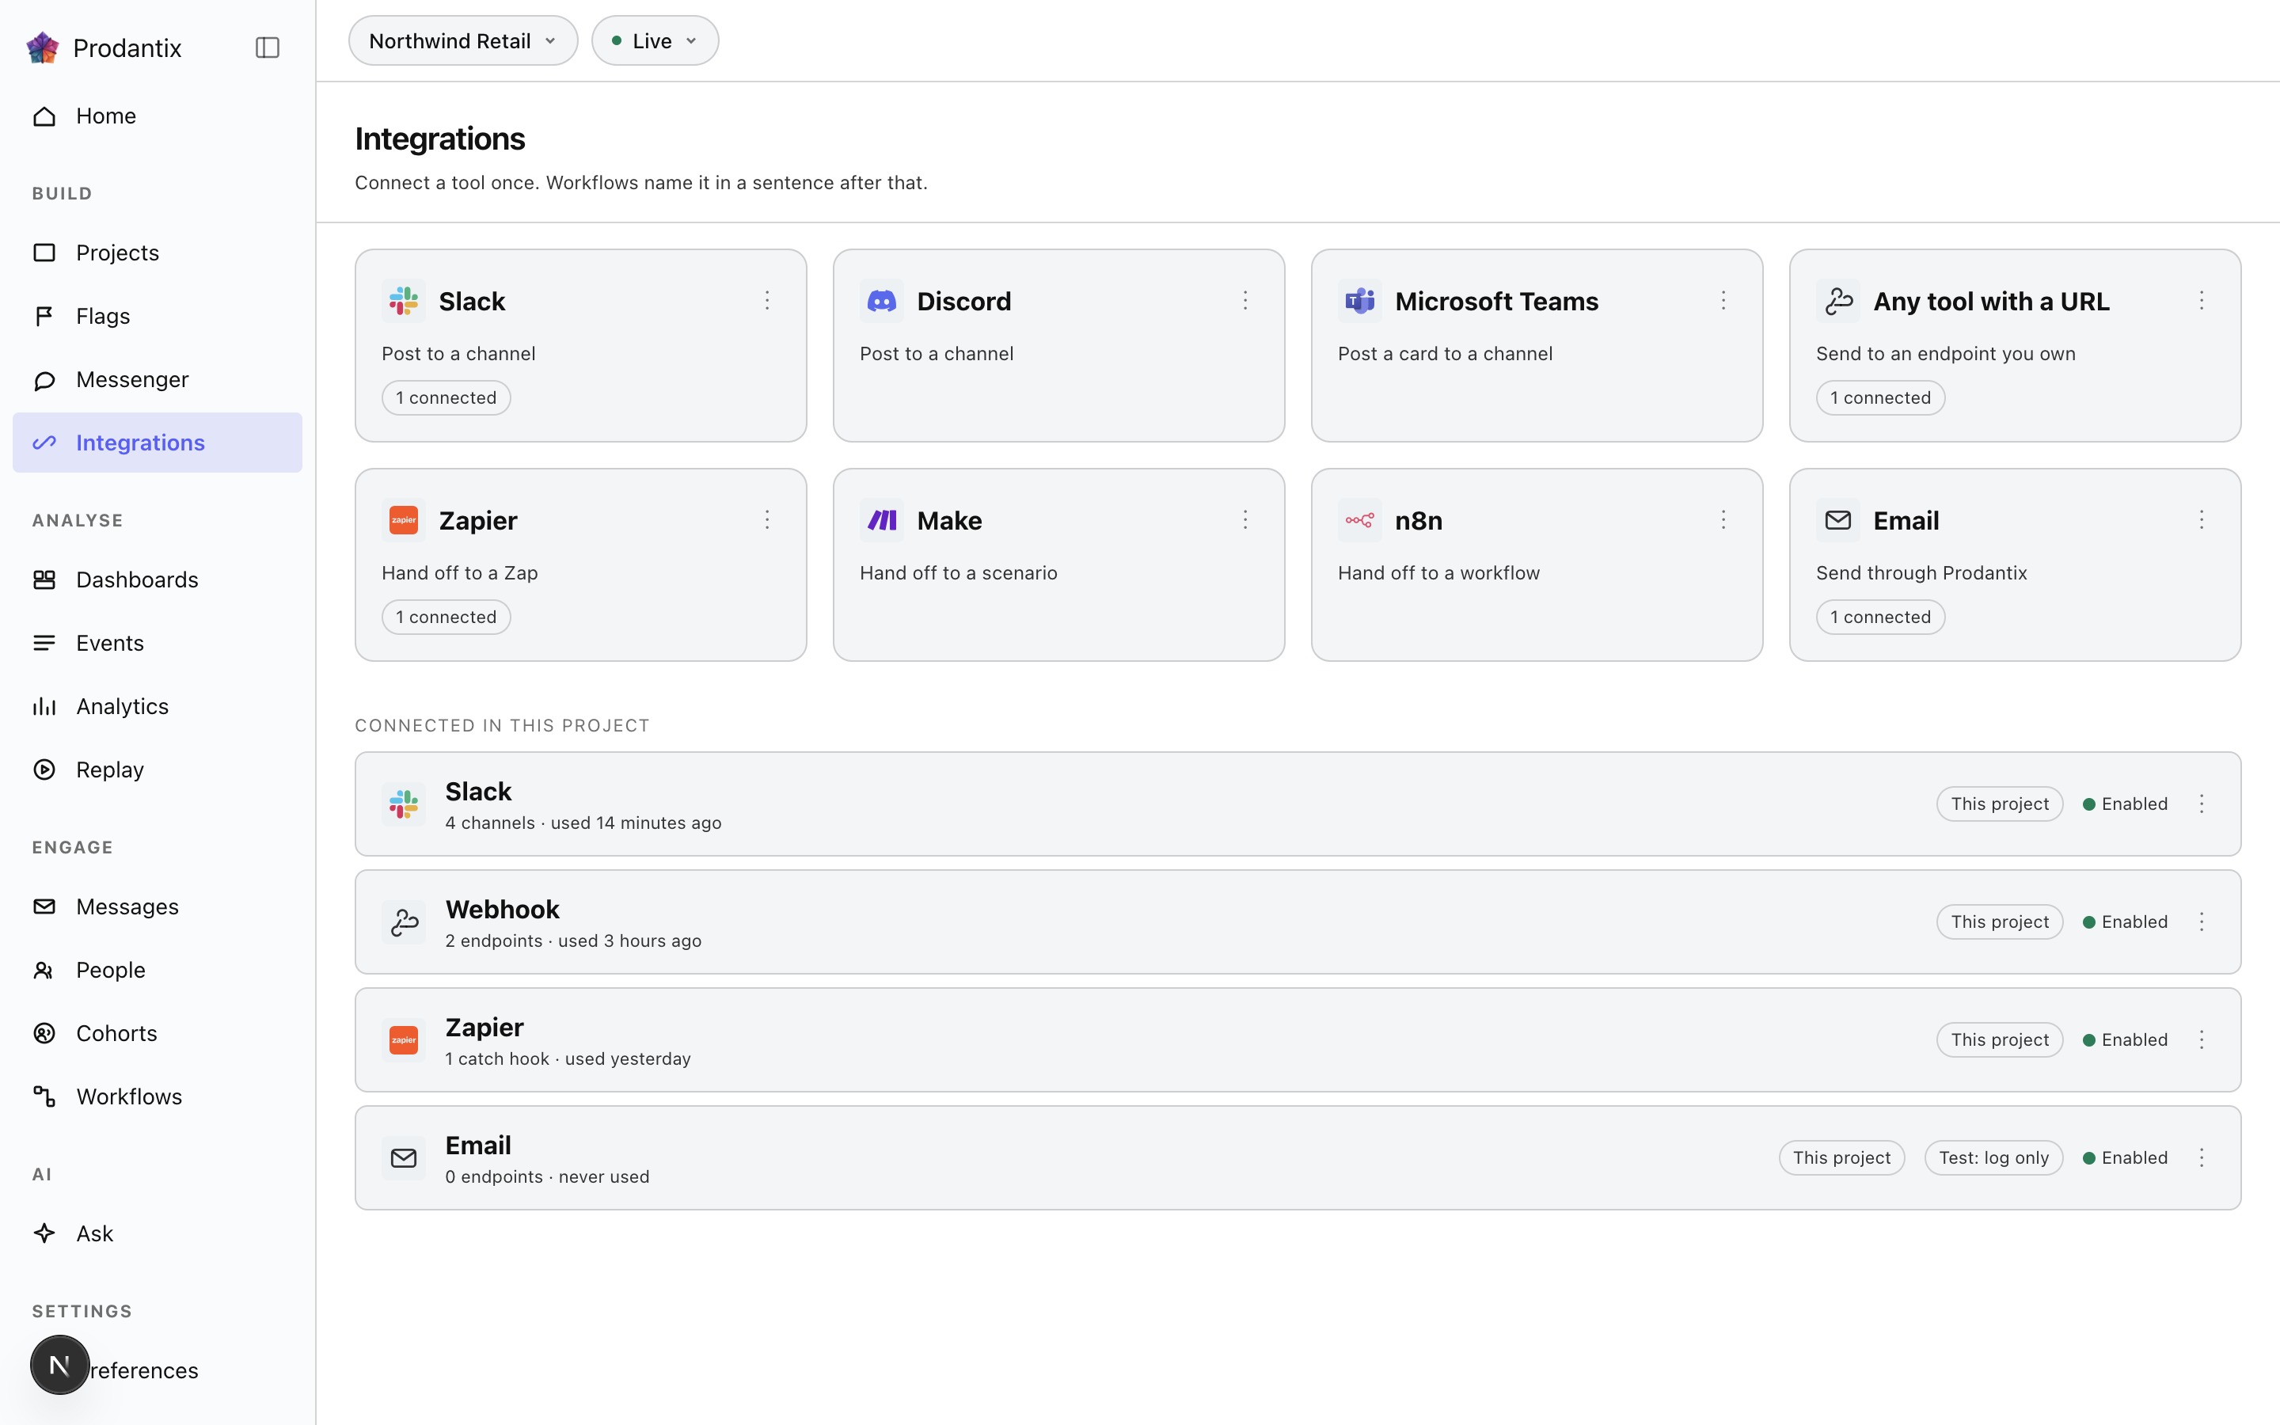This screenshot has width=2280, height=1425.
Task: Click Slack icon in connected list
Action: pos(403,804)
